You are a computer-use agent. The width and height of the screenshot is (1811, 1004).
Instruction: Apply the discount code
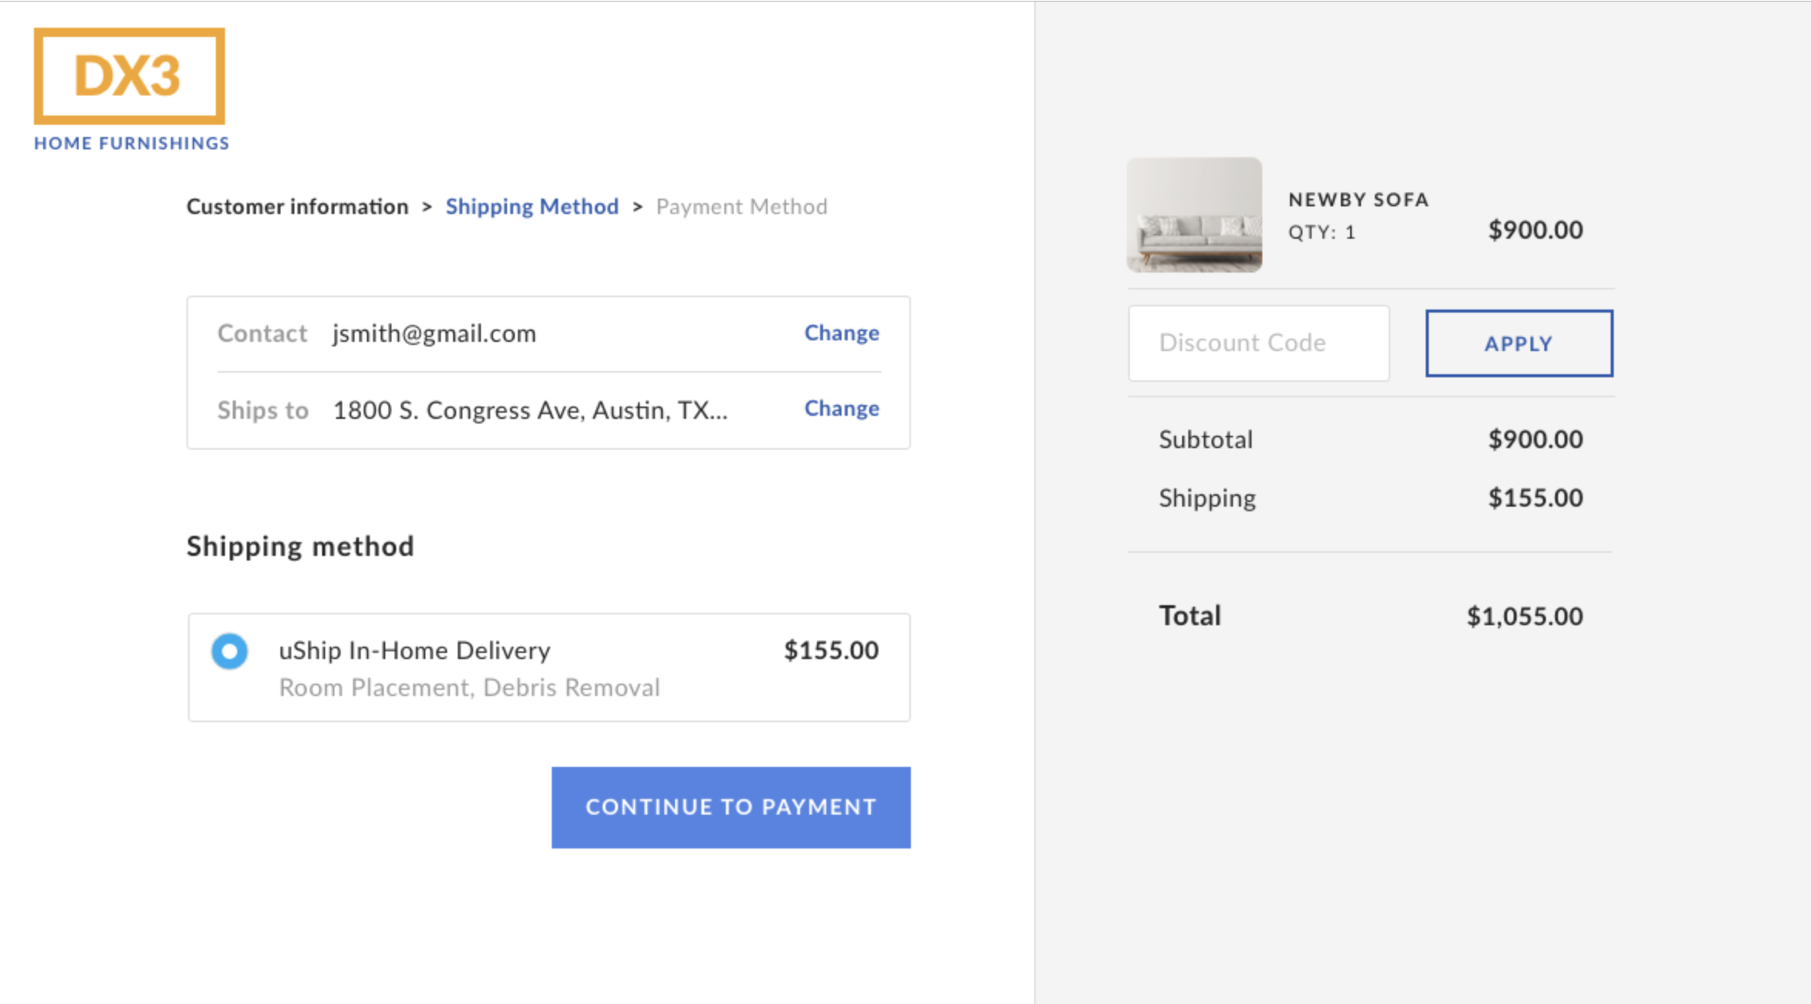click(1518, 343)
